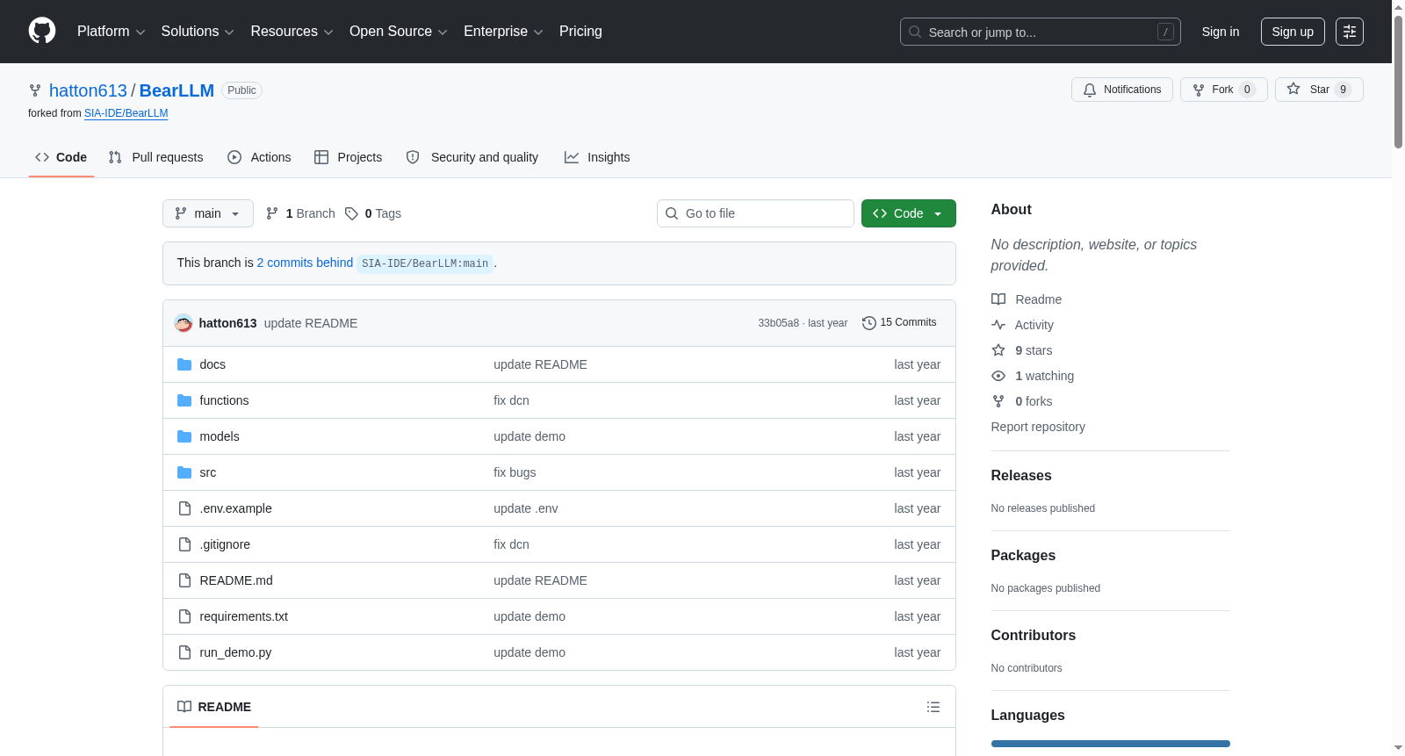Image resolution: width=1405 pixels, height=756 pixels.
Task: Open the docs folder
Action: 213,364
